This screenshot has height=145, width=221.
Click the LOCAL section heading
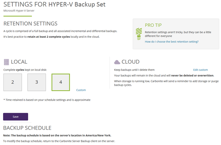pyautogui.click(x=19, y=62)
